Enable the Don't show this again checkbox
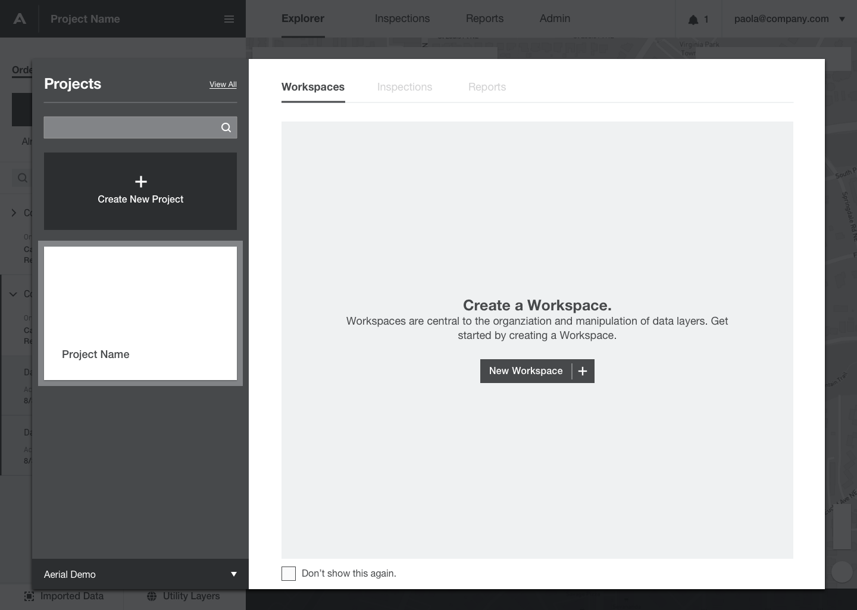 [x=288, y=573]
